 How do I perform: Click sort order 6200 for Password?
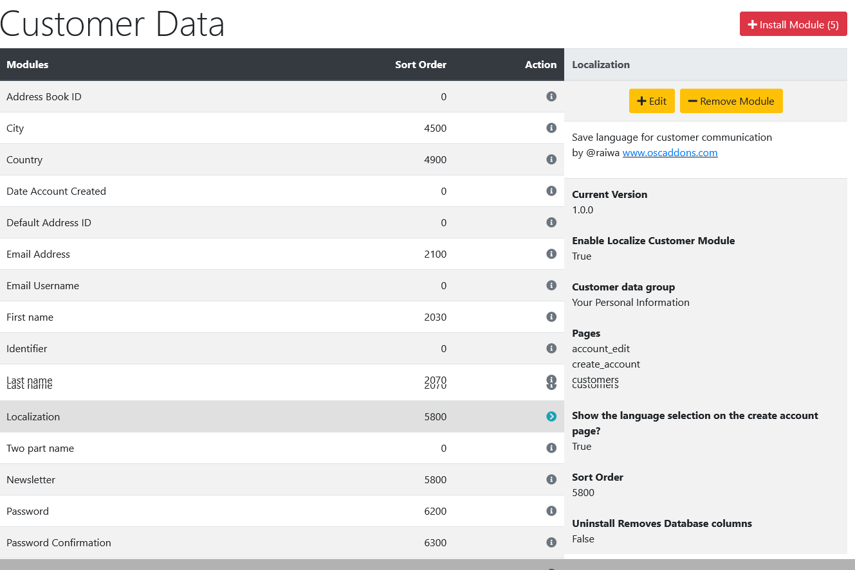[436, 512]
